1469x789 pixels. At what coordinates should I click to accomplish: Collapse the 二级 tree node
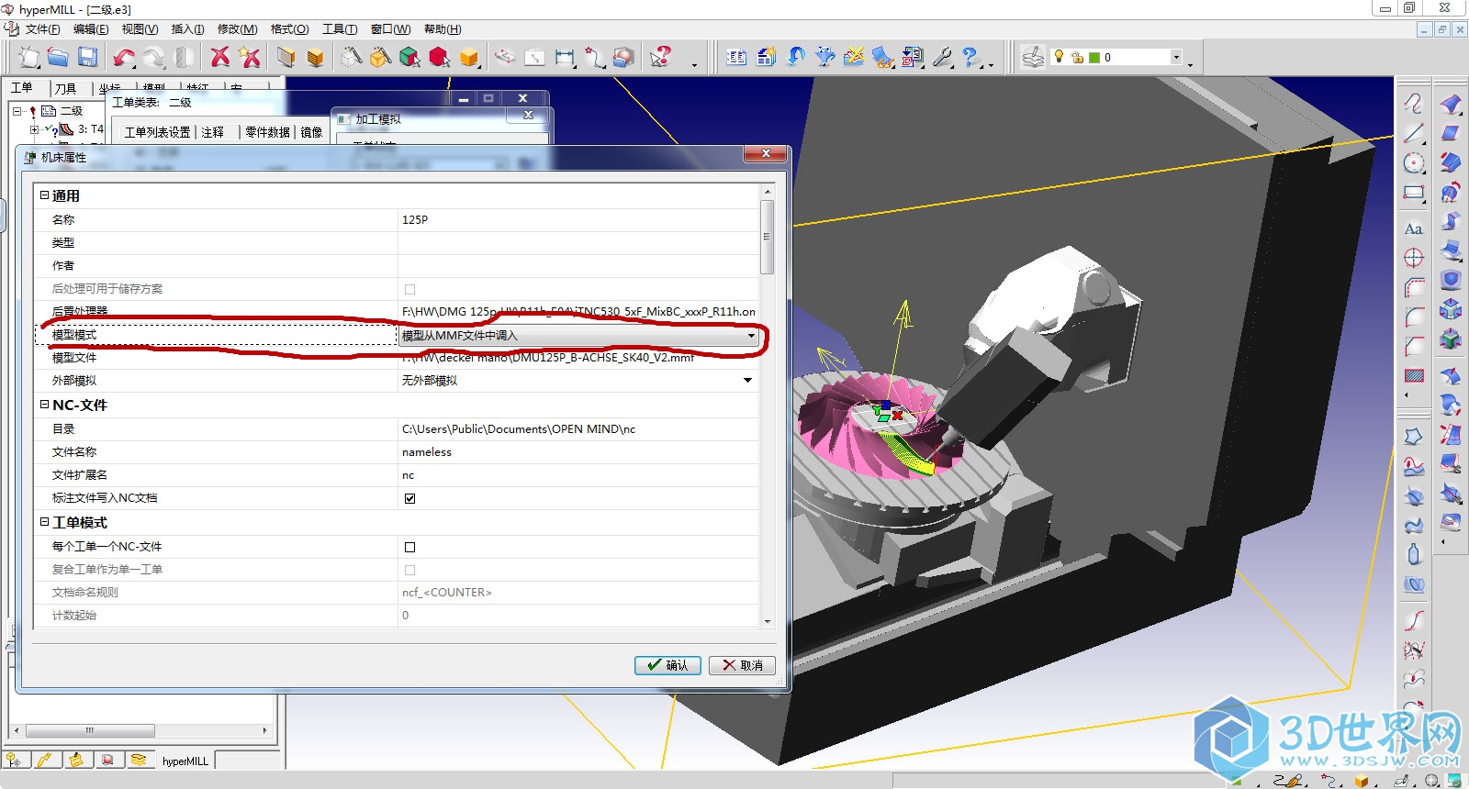click(x=17, y=111)
